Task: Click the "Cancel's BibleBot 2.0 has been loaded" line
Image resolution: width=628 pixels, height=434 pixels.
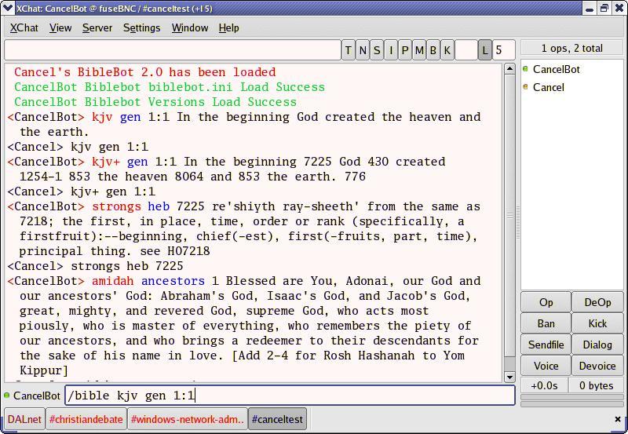Action: [x=145, y=72]
